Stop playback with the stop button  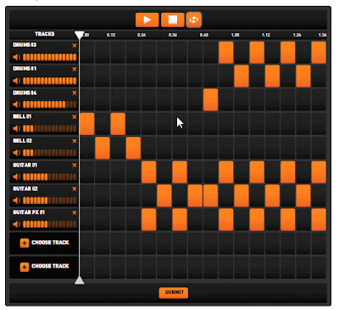click(x=173, y=20)
